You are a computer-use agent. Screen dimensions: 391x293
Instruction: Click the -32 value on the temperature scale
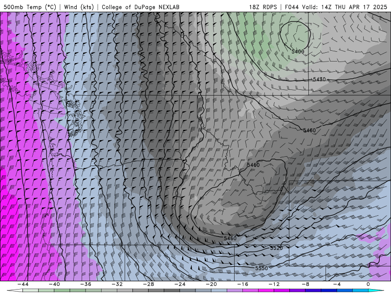[x=117, y=284]
